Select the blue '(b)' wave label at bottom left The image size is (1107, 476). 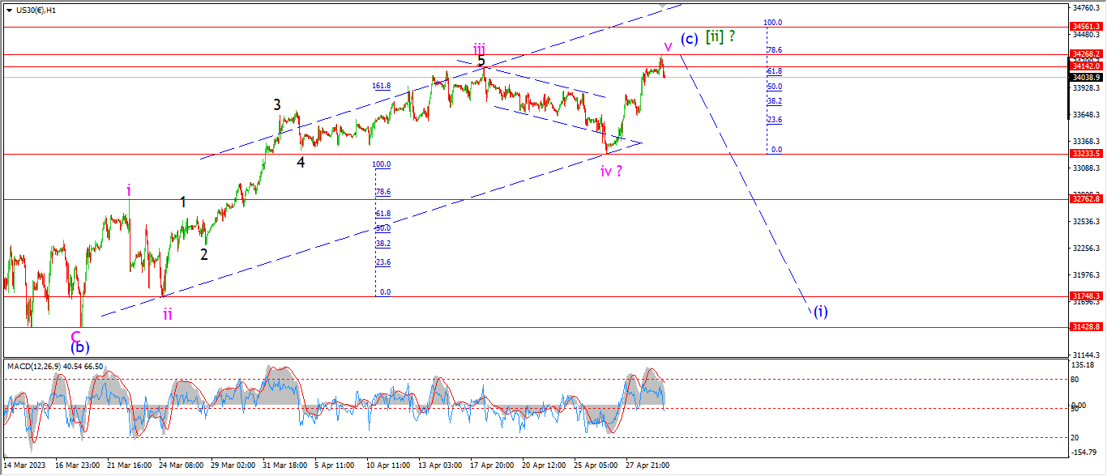(x=79, y=347)
